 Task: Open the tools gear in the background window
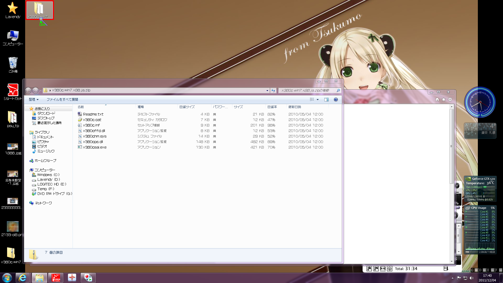(450, 100)
